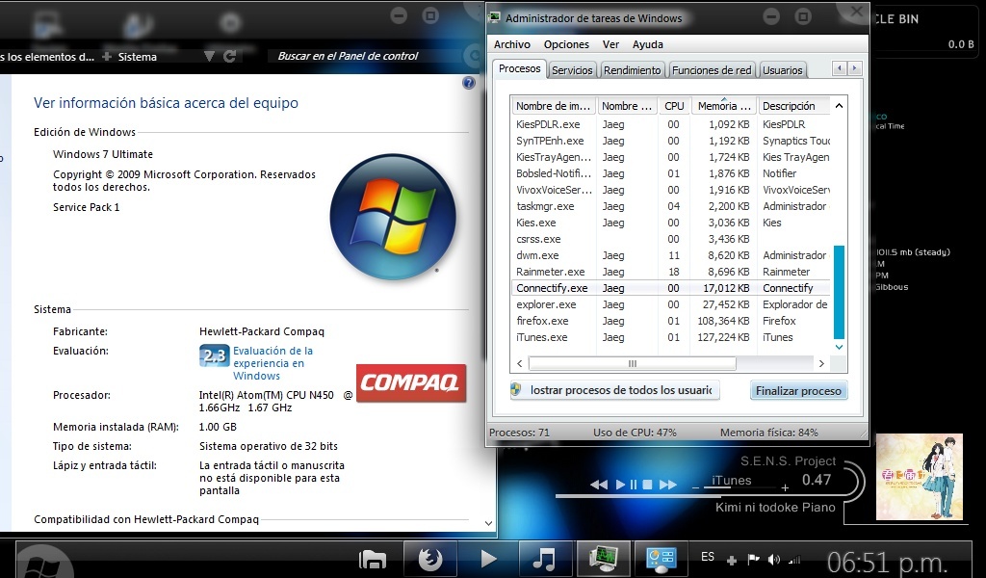Click the Finalizar proceso button
This screenshot has width=986, height=578.
[x=798, y=390]
